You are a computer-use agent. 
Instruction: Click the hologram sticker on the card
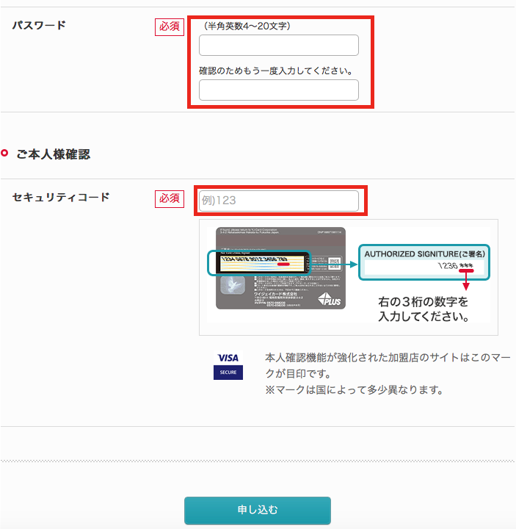click(x=233, y=285)
